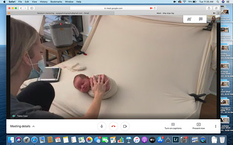Open the Window menu
Viewport: 233px width, 145px height.
69,2
